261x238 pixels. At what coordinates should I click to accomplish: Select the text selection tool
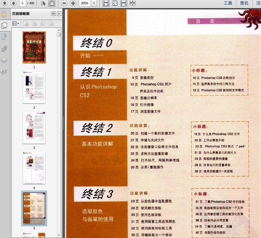[x=43, y=3]
